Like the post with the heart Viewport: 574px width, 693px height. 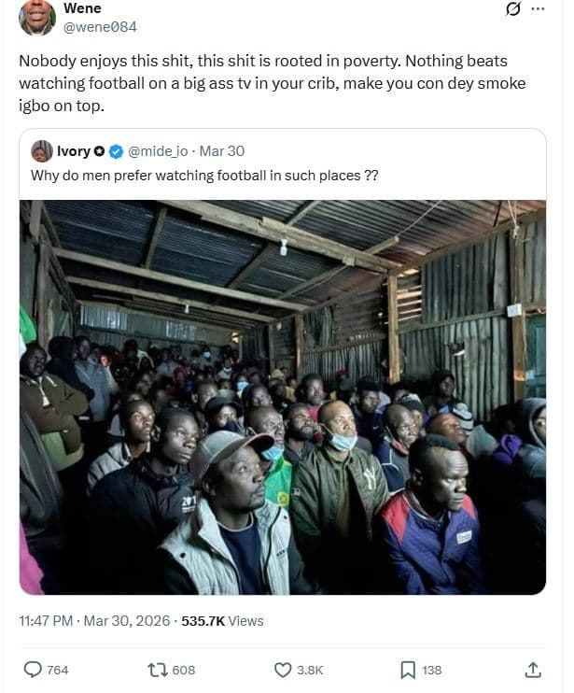click(x=283, y=670)
